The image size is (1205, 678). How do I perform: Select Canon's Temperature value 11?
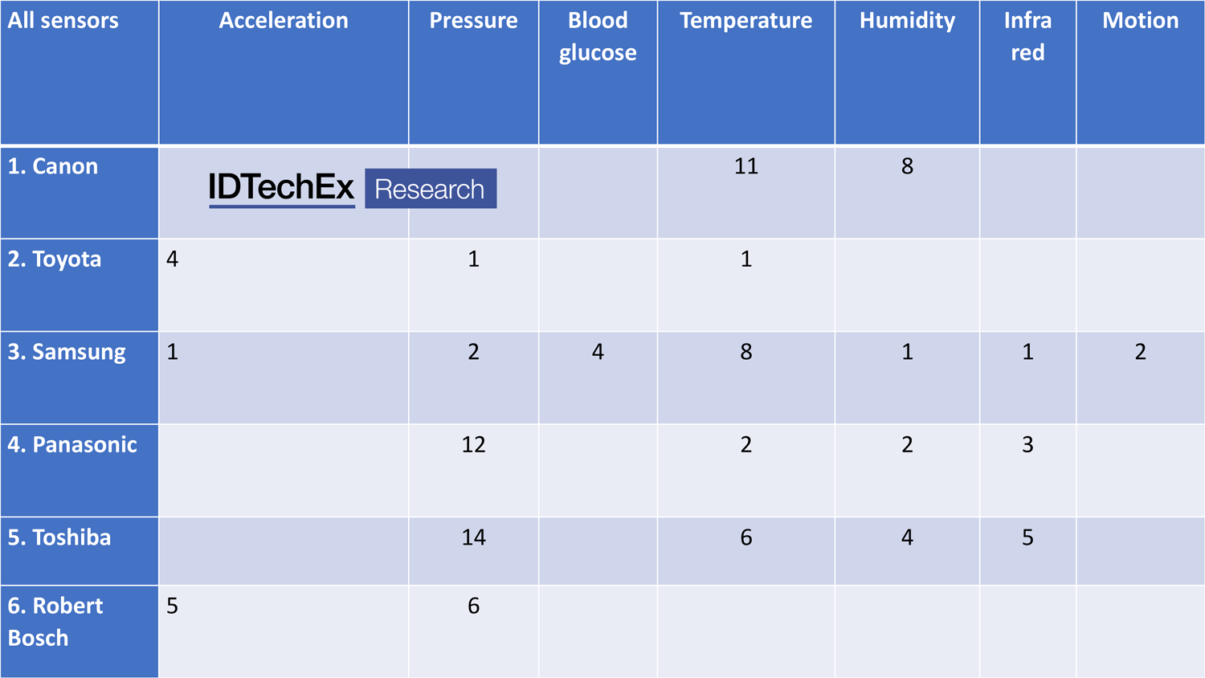tap(745, 166)
